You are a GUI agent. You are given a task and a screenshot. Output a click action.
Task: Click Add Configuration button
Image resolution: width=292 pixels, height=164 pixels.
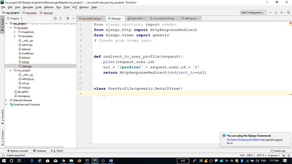click(x=253, y=13)
